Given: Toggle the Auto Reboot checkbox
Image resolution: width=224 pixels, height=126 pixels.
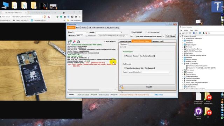Looking at the screenshot, I should click(x=104, y=42).
